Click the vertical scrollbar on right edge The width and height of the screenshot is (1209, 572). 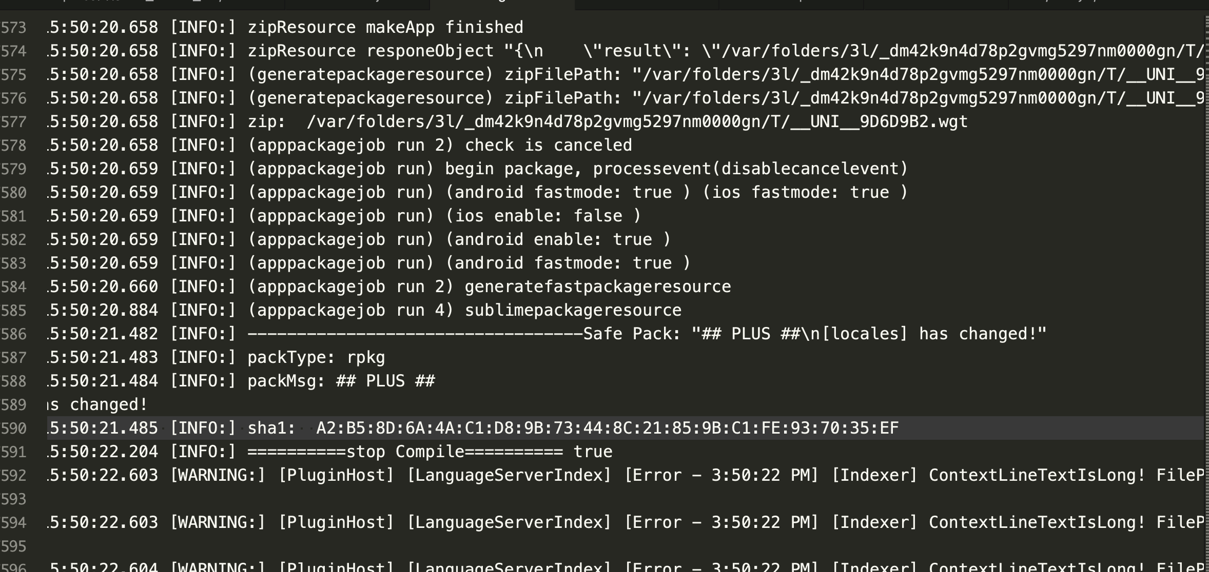[x=1206, y=256]
